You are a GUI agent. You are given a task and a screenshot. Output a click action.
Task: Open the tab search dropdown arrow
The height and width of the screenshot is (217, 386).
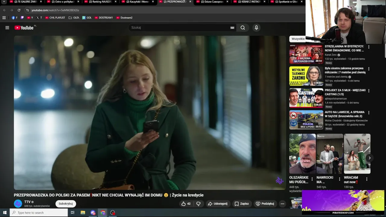pyautogui.click(x=4, y=2)
